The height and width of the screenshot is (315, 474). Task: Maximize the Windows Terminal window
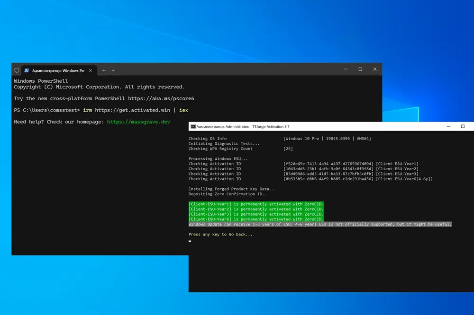click(x=360, y=69)
